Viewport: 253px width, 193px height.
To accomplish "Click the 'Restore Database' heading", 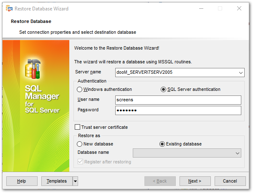I will coord(31,21).
